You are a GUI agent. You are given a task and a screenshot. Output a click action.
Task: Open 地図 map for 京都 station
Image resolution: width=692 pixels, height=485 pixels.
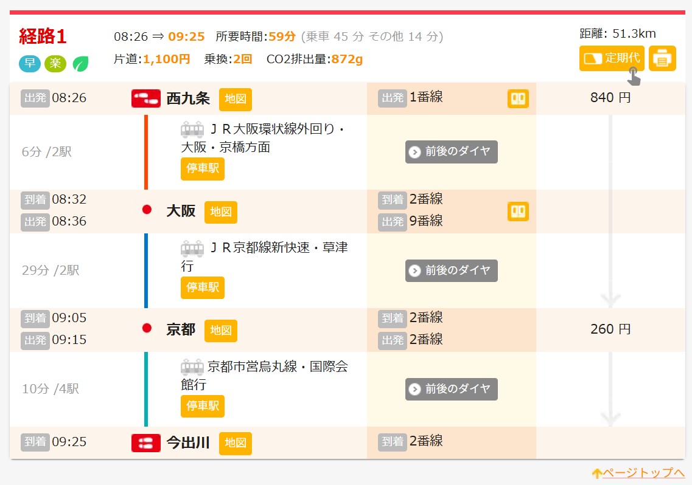220,330
